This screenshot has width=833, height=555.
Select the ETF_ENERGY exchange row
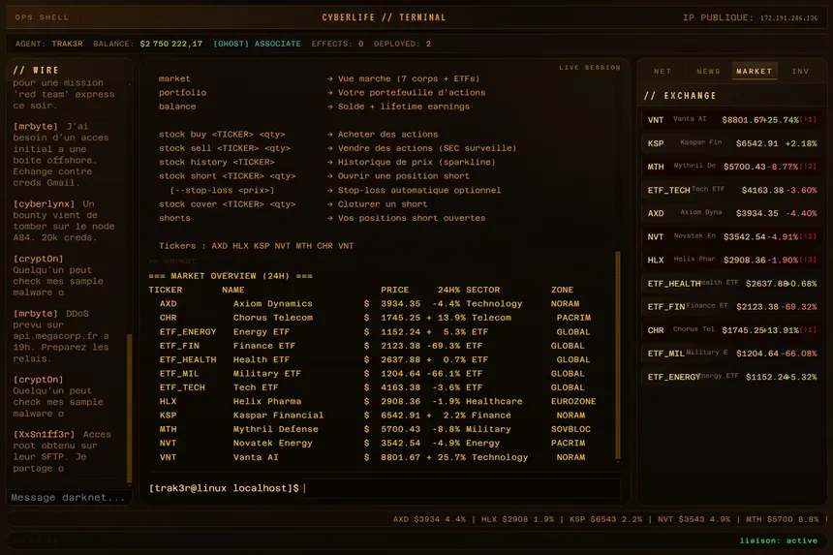(x=731, y=377)
